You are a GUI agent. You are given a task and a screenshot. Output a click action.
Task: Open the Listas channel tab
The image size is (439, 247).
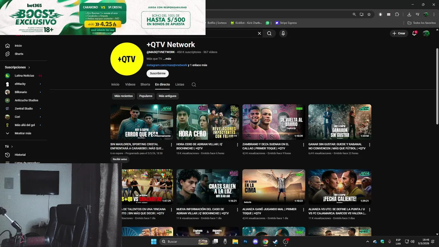[180, 84]
